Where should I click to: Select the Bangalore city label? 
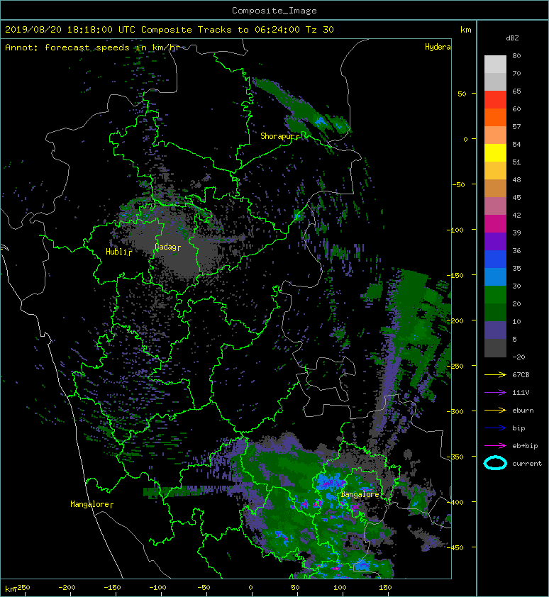[x=360, y=494]
